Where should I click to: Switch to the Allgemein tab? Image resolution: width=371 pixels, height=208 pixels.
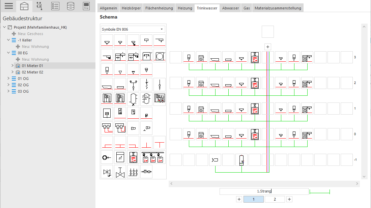click(x=108, y=8)
